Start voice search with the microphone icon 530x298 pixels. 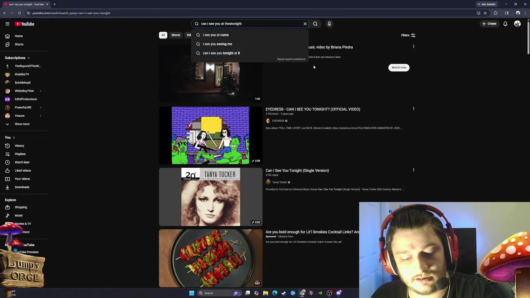329,24
